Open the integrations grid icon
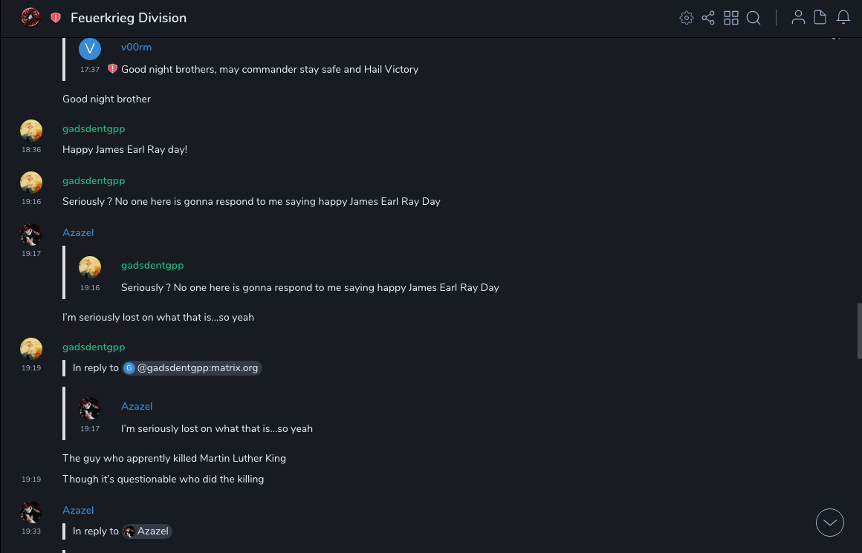 [x=731, y=18]
